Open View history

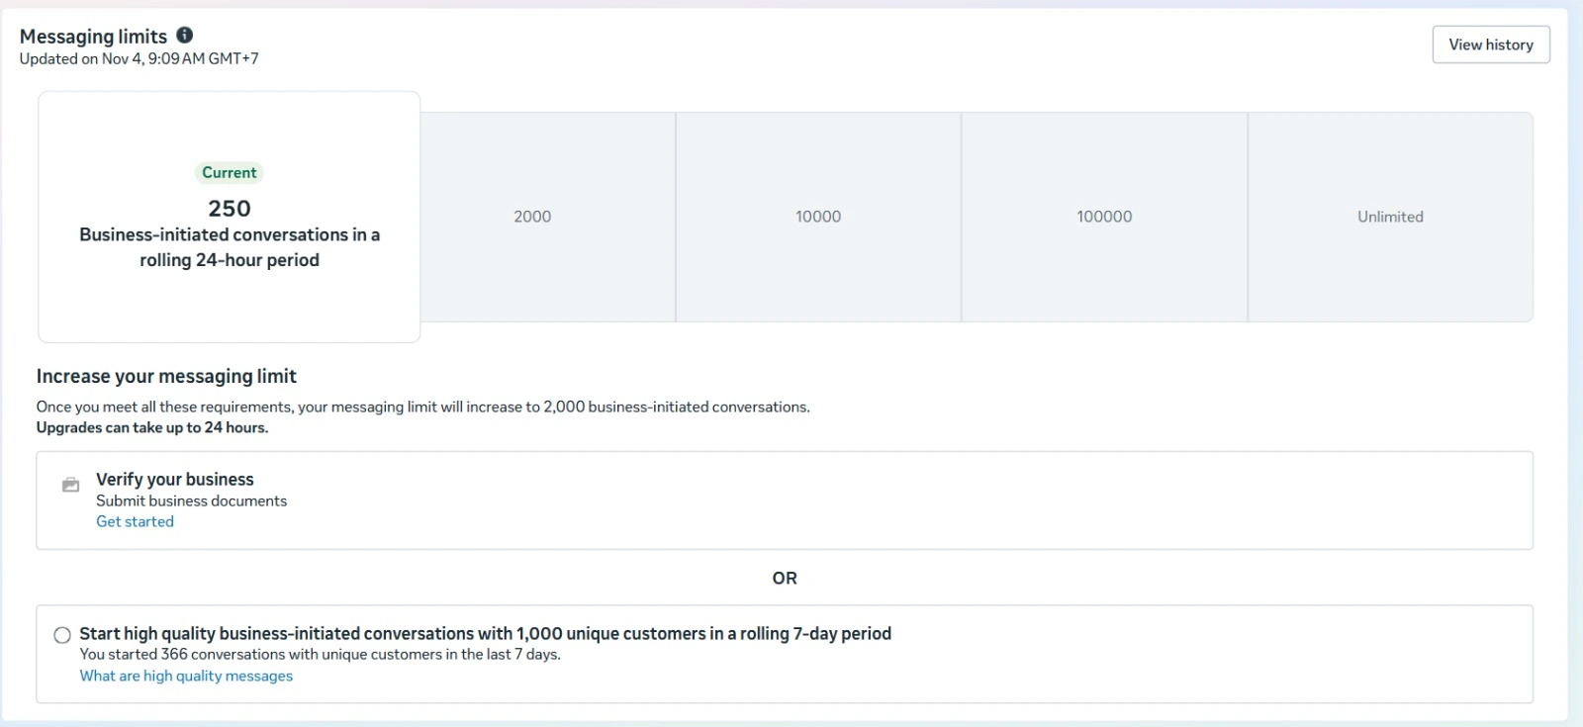click(x=1490, y=45)
